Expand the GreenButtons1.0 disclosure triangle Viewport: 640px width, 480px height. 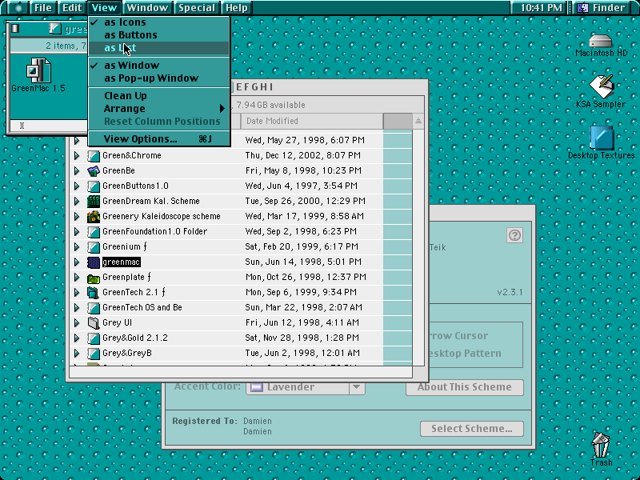(x=77, y=186)
